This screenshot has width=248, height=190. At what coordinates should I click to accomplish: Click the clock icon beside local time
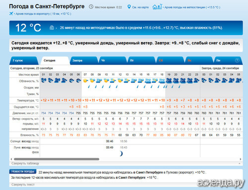pyautogui.click(x=91, y=7)
